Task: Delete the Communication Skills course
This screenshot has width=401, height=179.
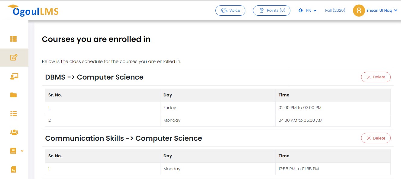Action: [x=376, y=138]
